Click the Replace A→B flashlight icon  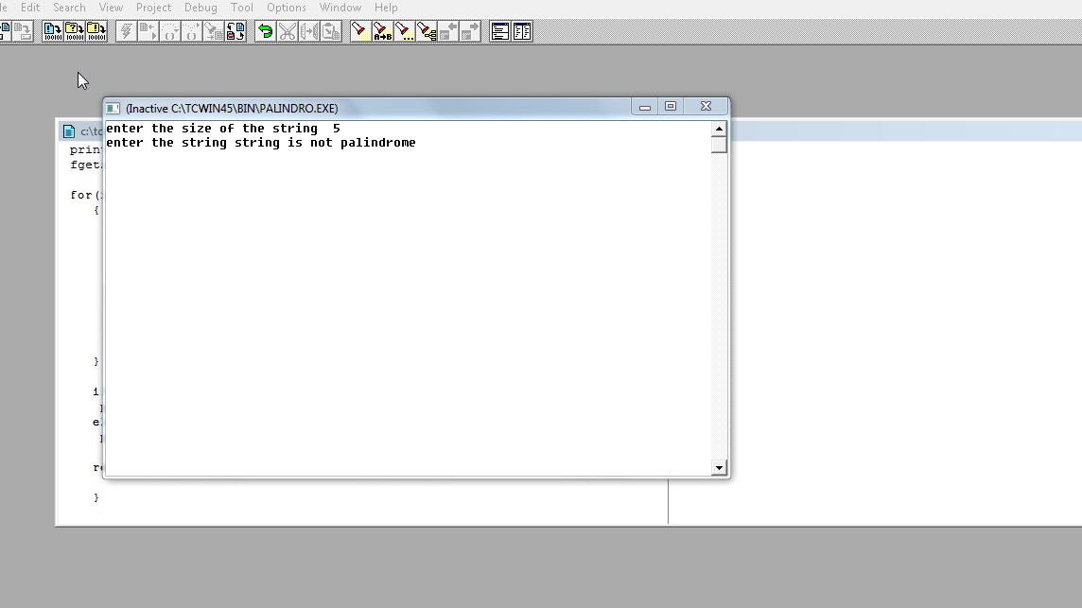tap(382, 31)
